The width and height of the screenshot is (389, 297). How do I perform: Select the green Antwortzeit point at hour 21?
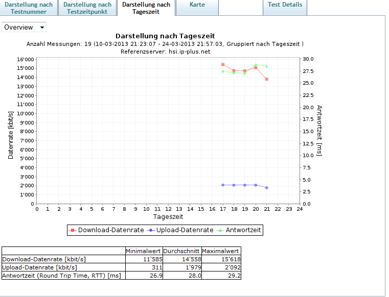pos(267,66)
